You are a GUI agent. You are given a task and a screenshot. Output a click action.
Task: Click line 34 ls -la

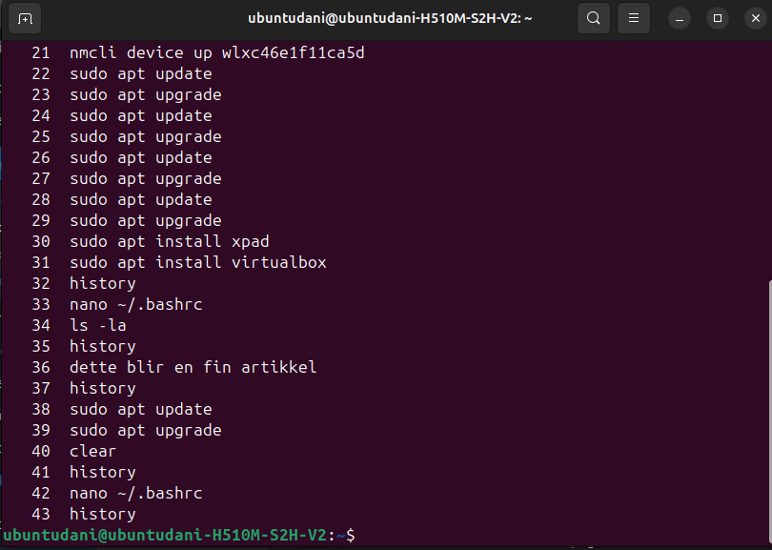pos(79,325)
